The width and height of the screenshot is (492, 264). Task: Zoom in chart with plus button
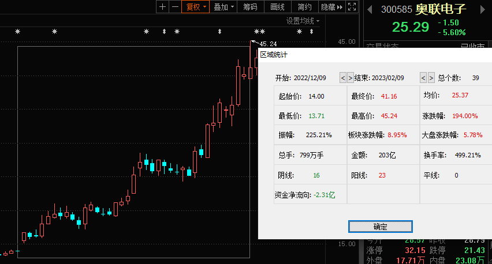point(162,6)
